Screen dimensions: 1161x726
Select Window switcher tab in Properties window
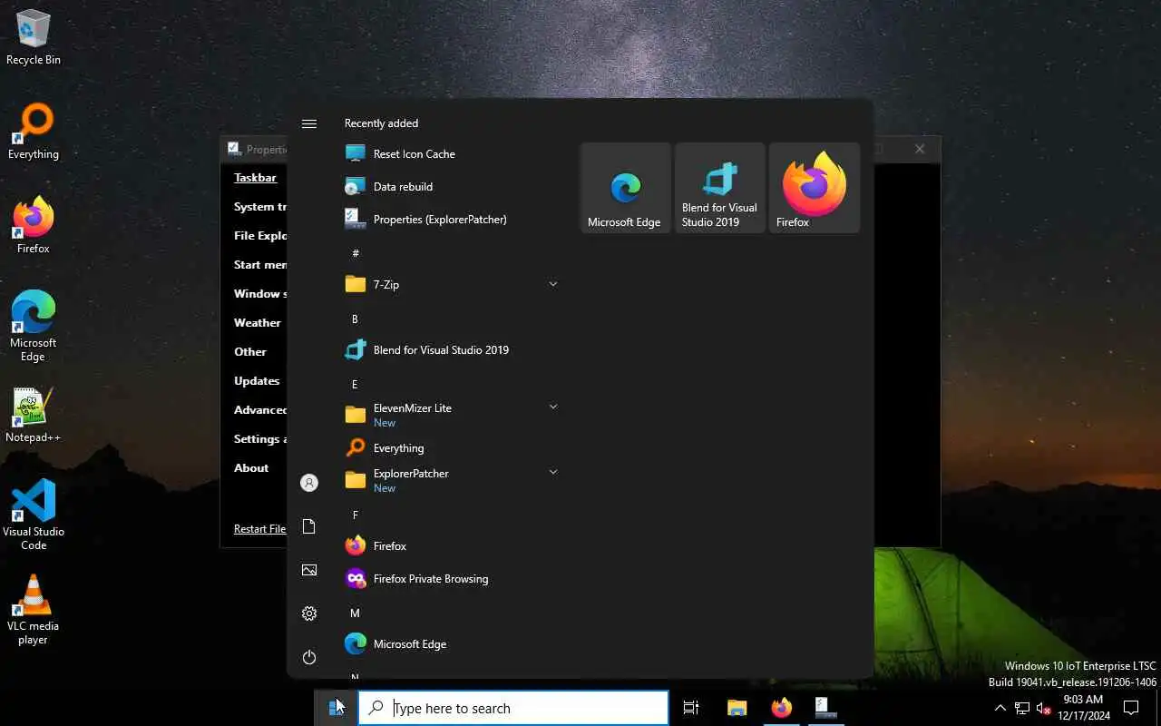click(259, 294)
